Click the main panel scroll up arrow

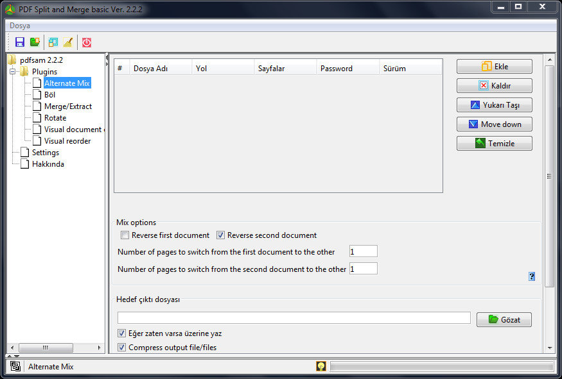[x=549, y=60]
